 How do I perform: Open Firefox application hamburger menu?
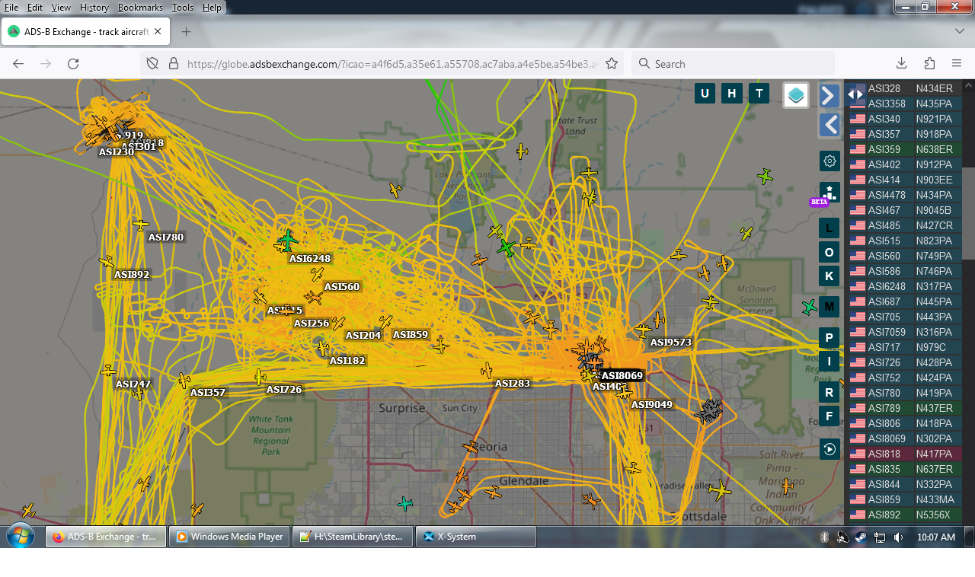click(x=957, y=64)
